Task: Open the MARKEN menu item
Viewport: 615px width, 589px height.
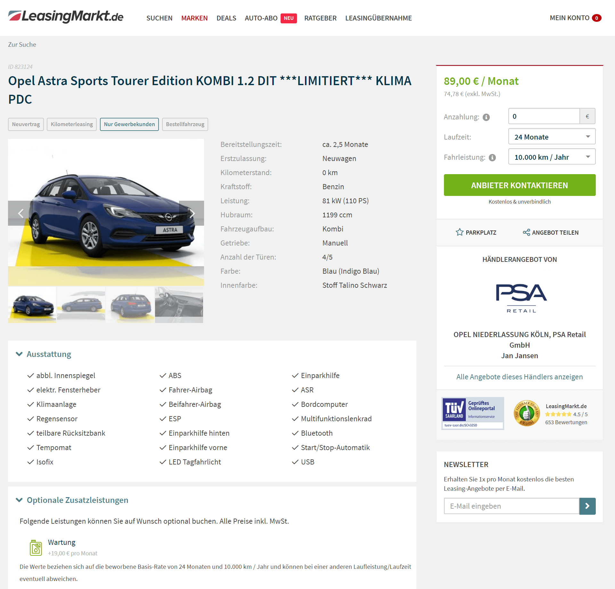Action: coord(194,18)
